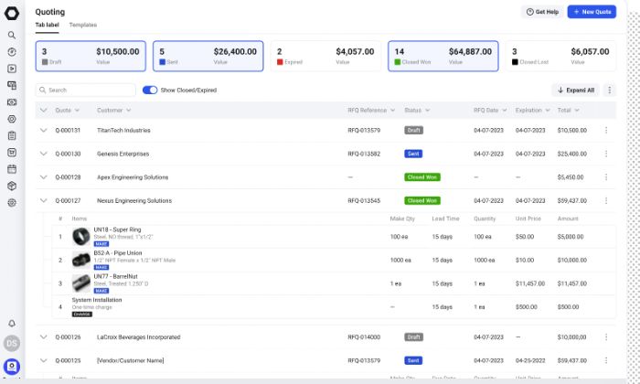Click UN77 BarrelNut thumbnail

point(80,283)
